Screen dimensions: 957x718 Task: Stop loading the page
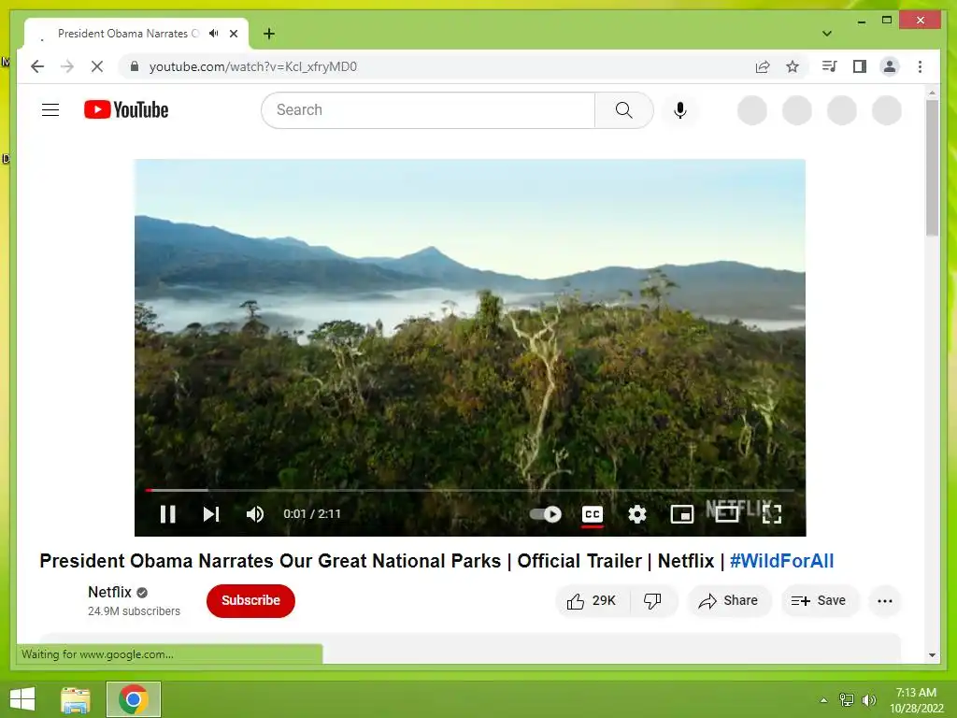(x=97, y=66)
